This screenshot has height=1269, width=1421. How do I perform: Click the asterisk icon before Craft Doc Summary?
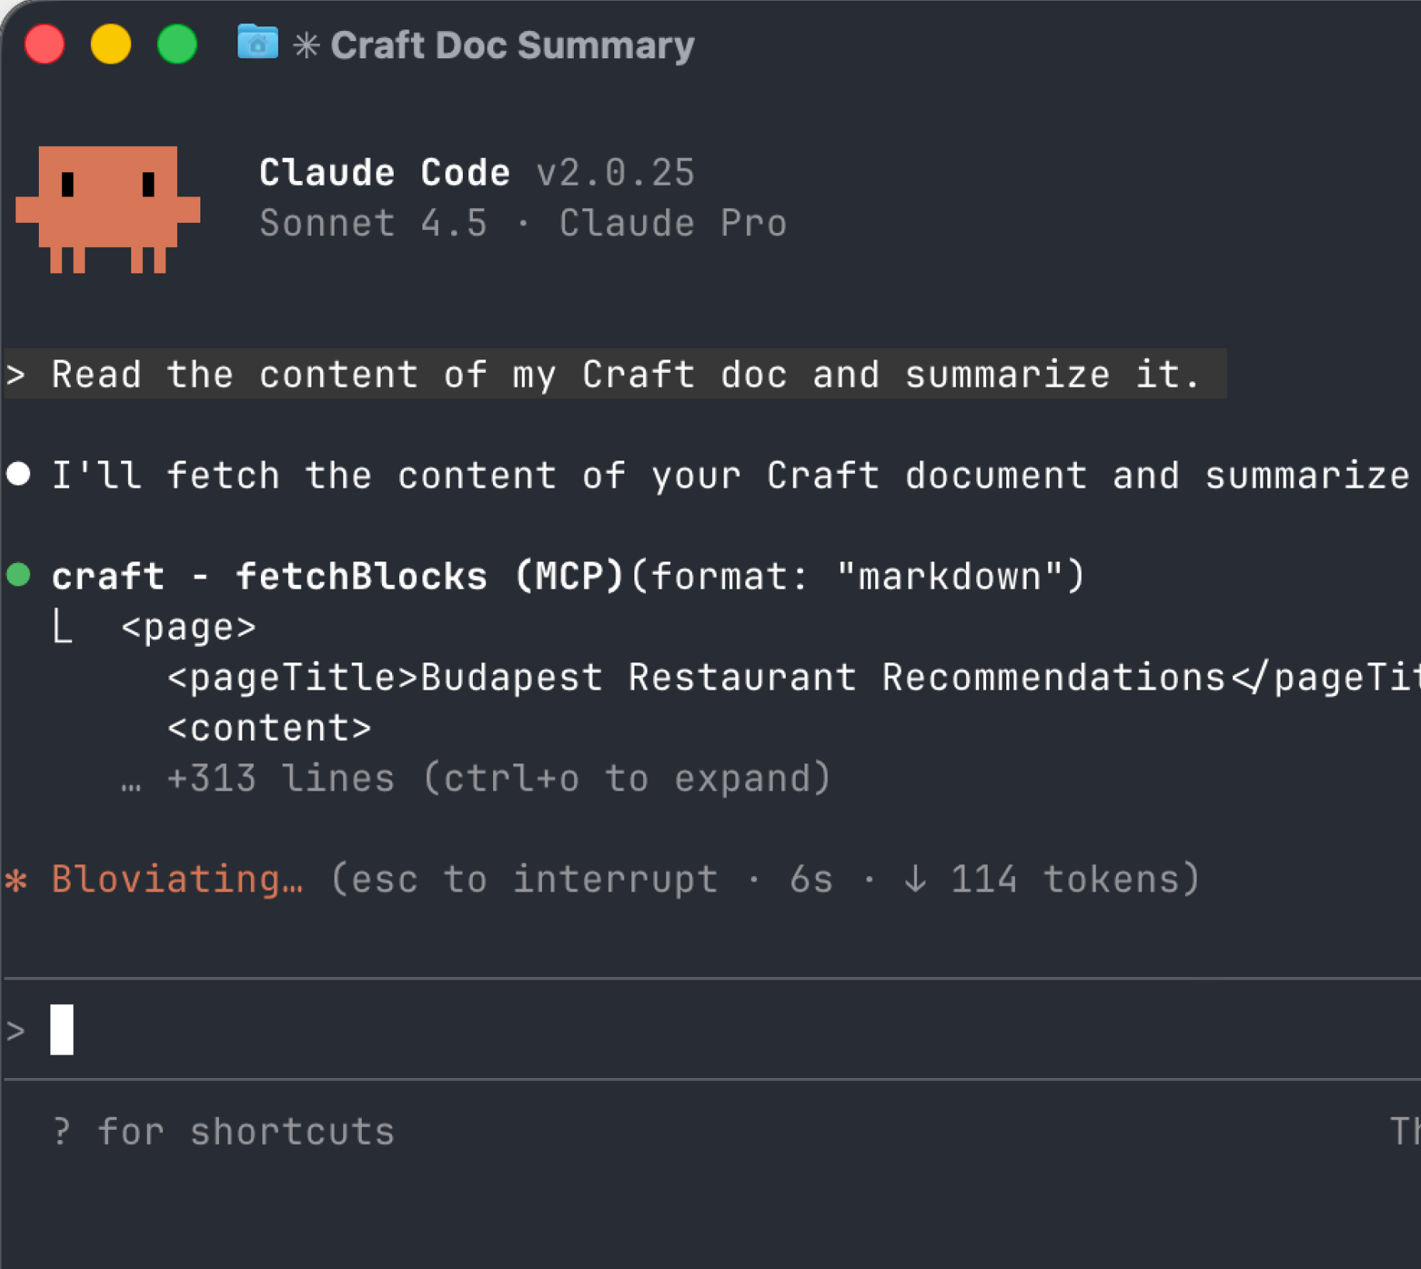307,44
